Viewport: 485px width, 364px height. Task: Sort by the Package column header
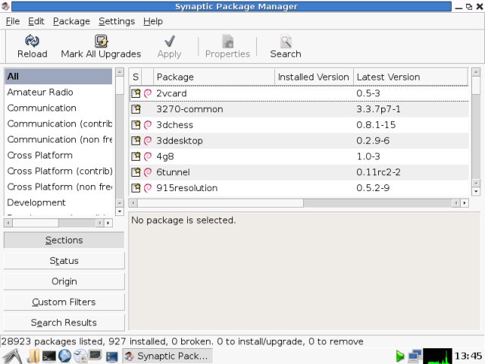pos(214,77)
